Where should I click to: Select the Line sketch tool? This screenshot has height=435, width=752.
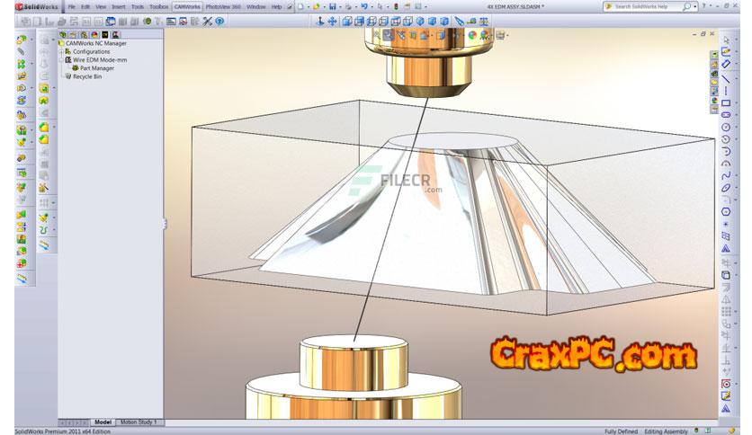pyautogui.click(x=726, y=77)
